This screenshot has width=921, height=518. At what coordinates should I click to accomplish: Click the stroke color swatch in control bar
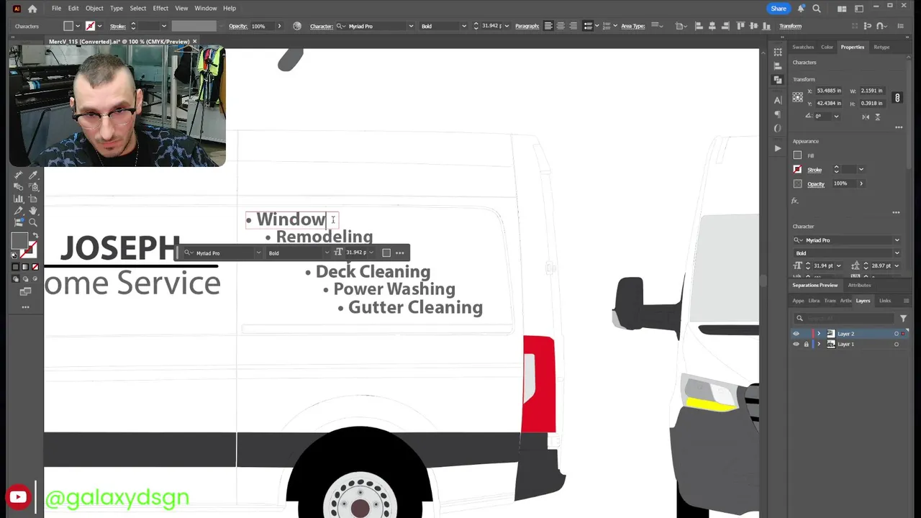[x=90, y=27]
